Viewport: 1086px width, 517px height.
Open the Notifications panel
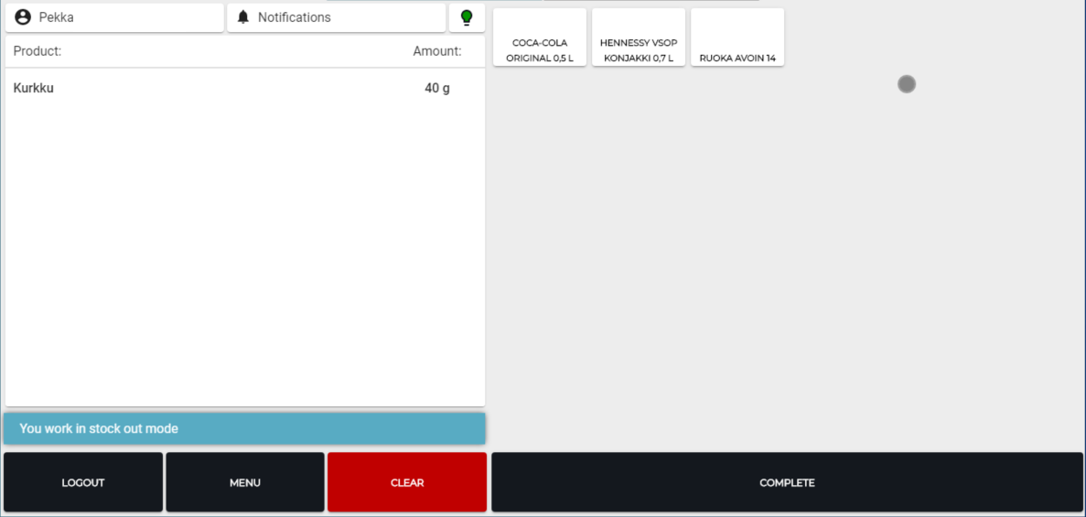coord(336,17)
